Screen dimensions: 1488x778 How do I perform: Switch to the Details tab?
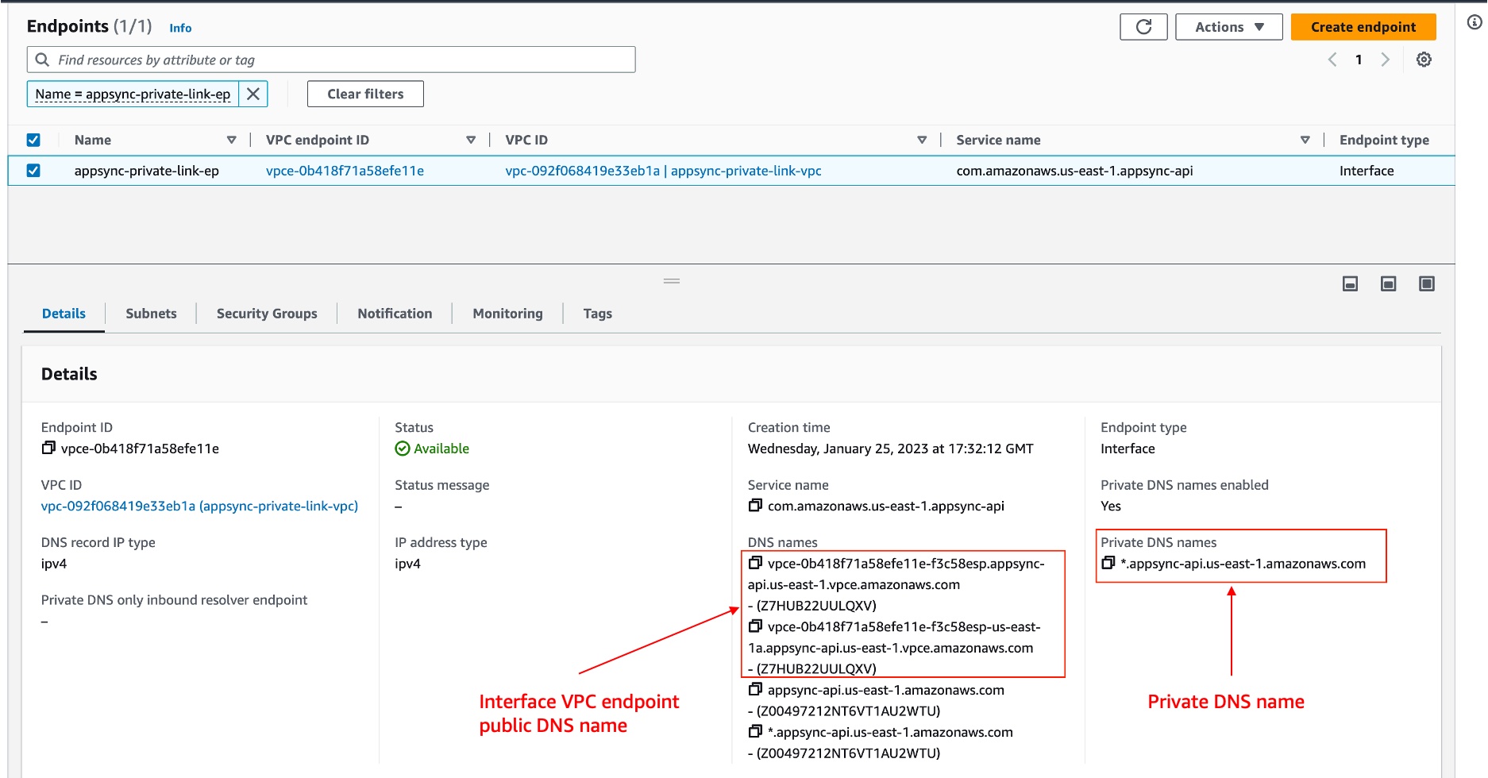point(64,314)
